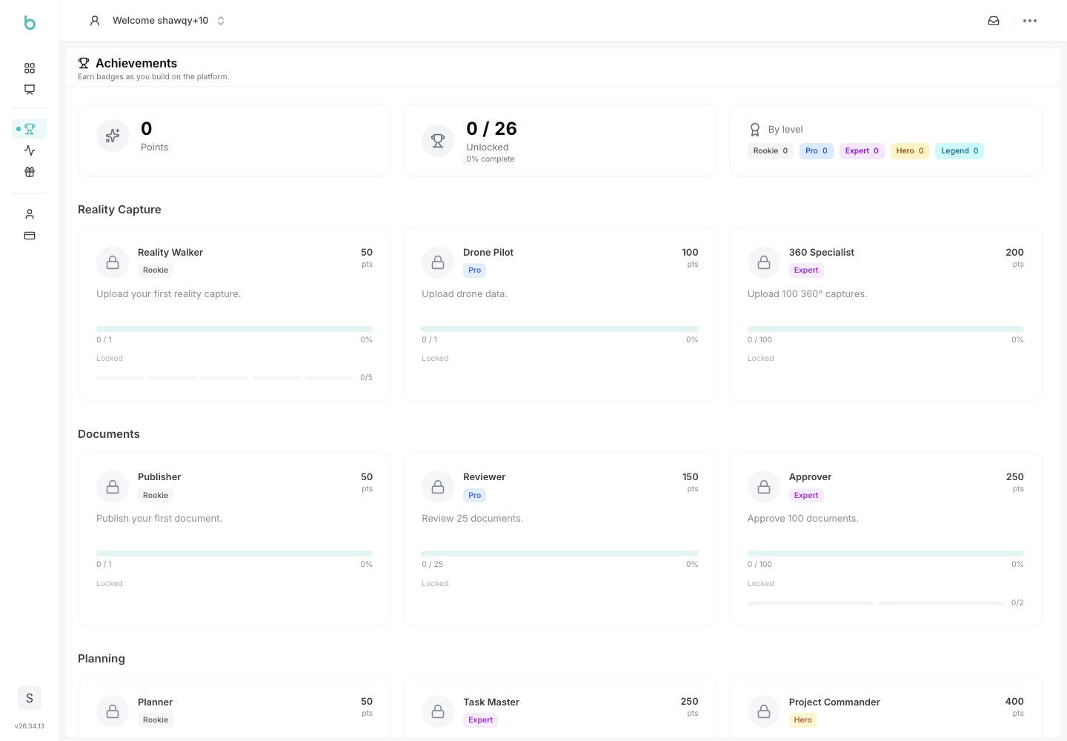Click the user icon beside Welcome text
1067x741 pixels.
click(95, 21)
